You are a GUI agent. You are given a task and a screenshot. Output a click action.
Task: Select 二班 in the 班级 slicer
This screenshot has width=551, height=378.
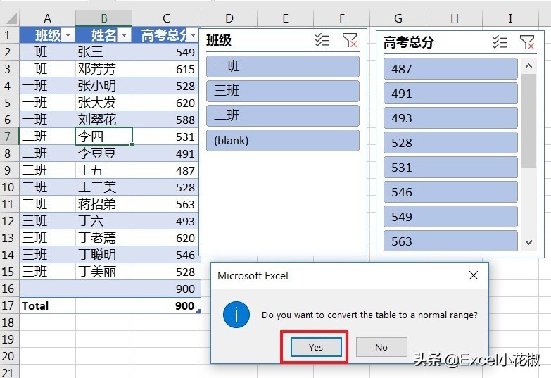[282, 115]
